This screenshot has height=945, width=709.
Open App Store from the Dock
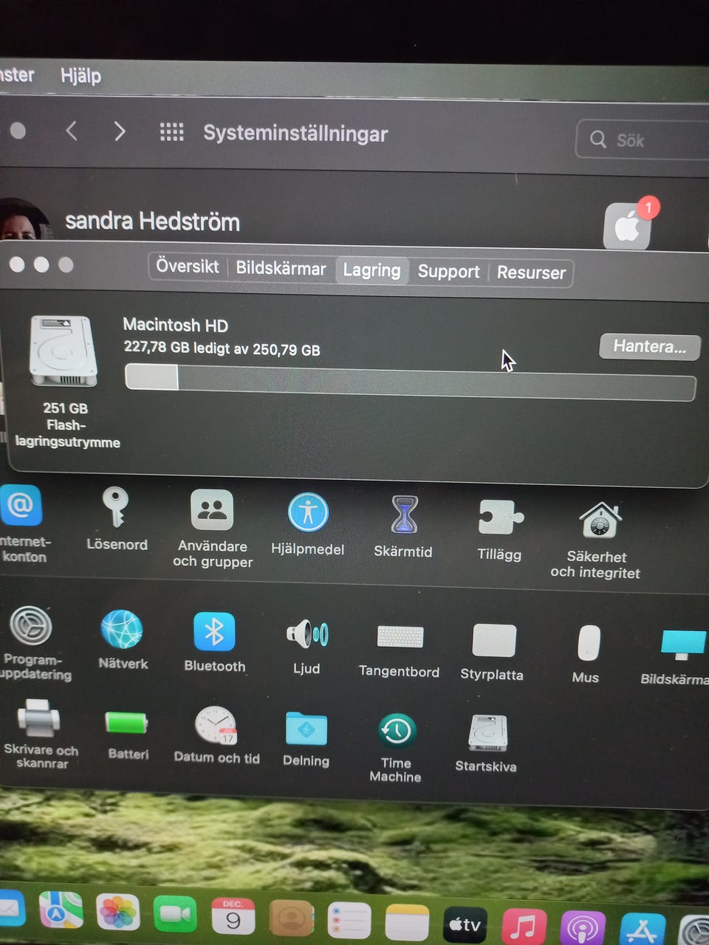[x=642, y=929]
